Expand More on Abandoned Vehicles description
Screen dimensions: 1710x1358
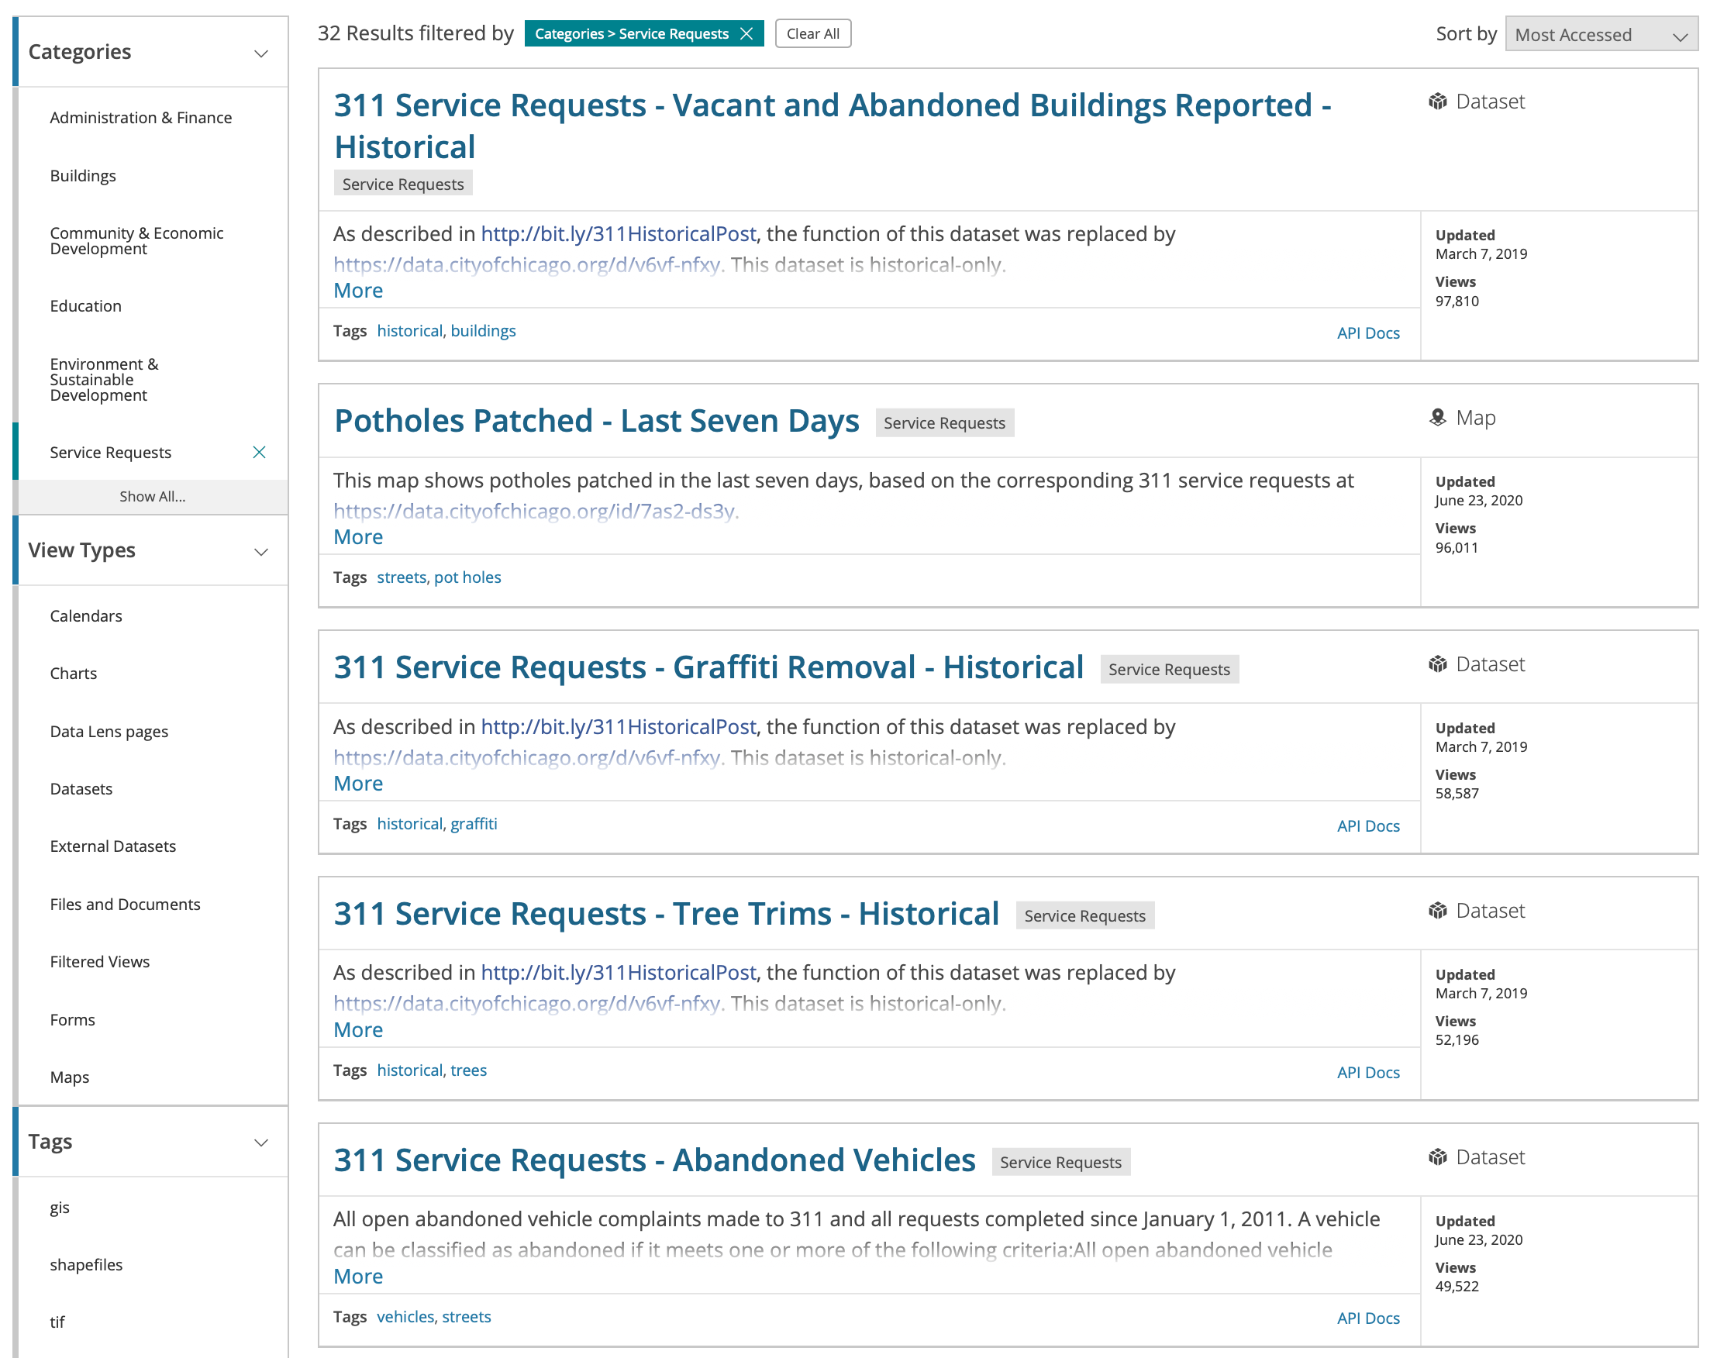pyautogui.click(x=357, y=1276)
